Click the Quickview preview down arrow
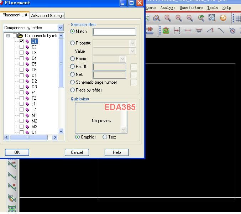 pyautogui.click(x=124, y=129)
